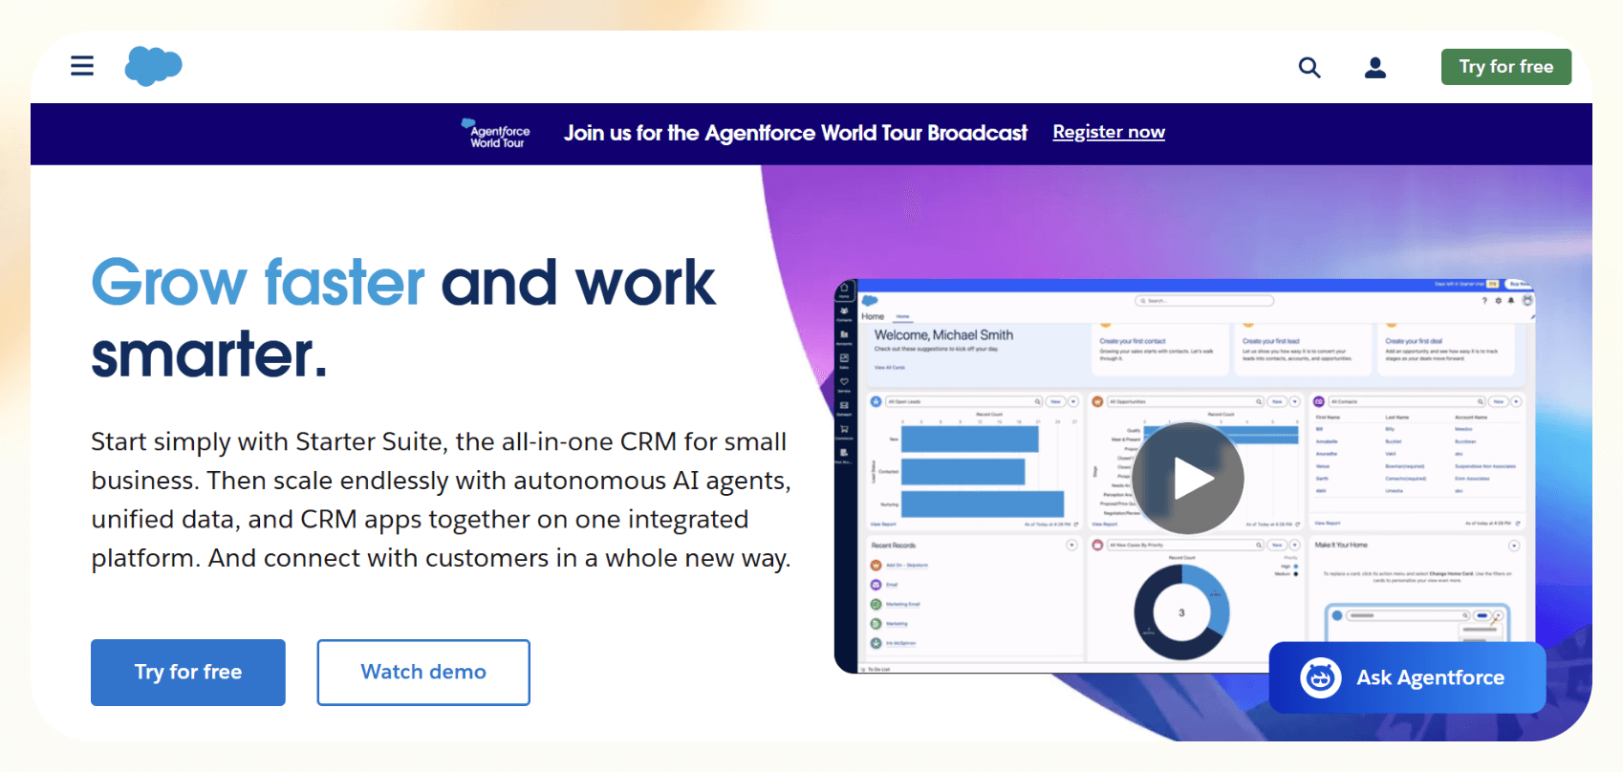Image resolution: width=1623 pixels, height=772 pixels.
Task: Click the Salesforce cloud logo
Action: pyautogui.click(x=153, y=66)
